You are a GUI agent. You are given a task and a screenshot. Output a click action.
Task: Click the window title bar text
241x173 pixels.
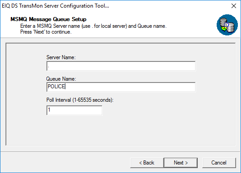pyautogui.click(x=55, y=6)
